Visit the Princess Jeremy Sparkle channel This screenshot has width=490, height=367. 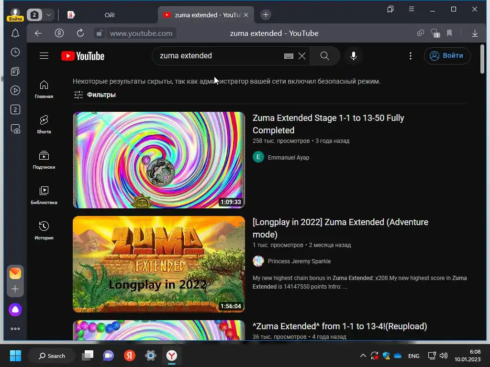[x=299, y=261]
